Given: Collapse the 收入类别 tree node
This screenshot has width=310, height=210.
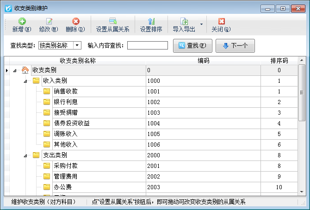Looking at the screenshot, I should click(25, 81).
